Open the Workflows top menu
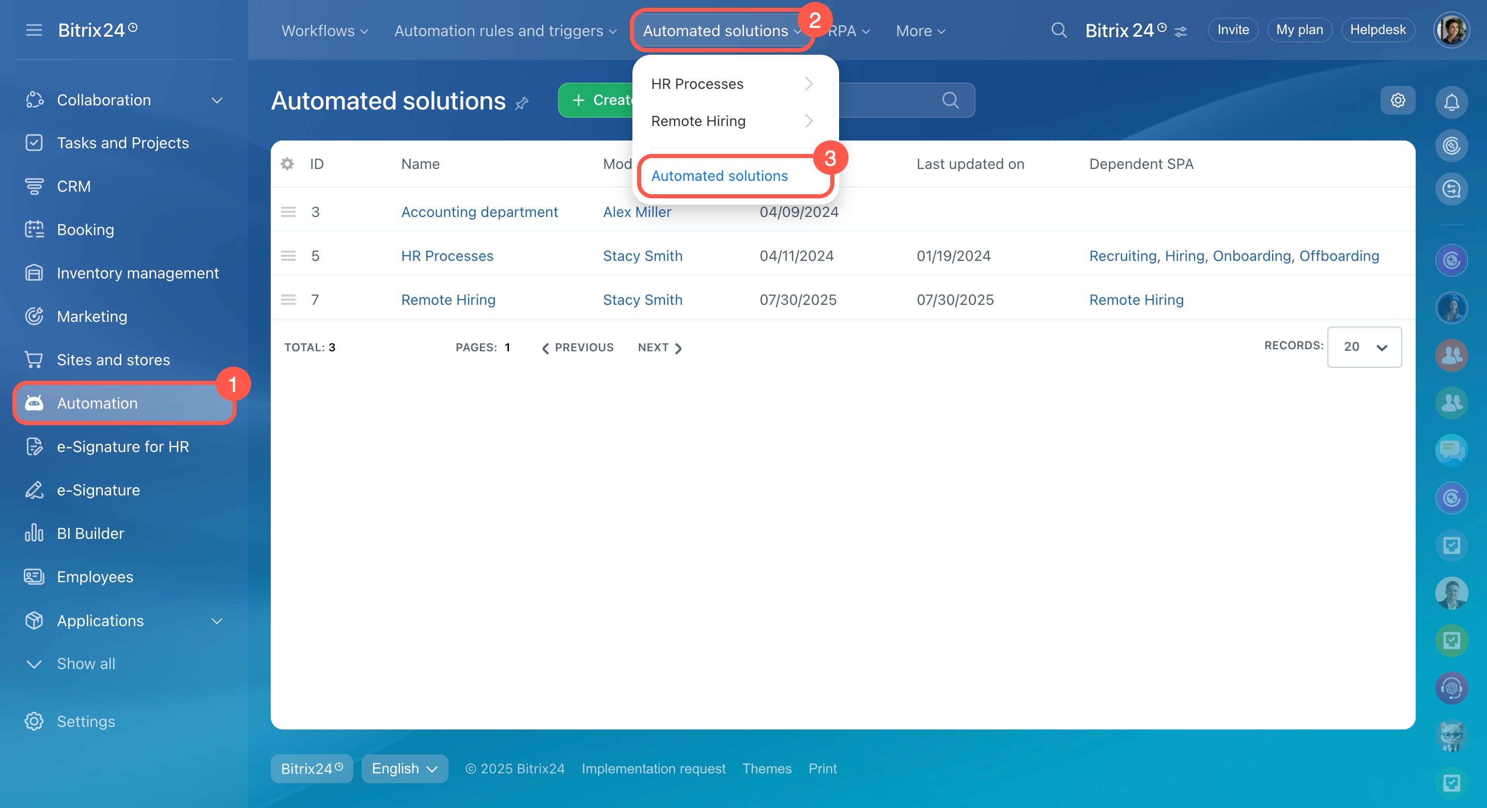 [324, 30]
